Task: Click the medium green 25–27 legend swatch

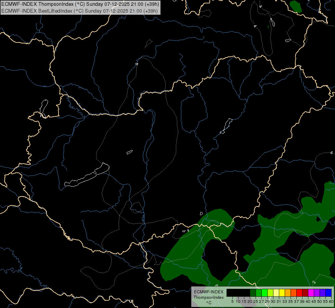Action: (259, 293)
